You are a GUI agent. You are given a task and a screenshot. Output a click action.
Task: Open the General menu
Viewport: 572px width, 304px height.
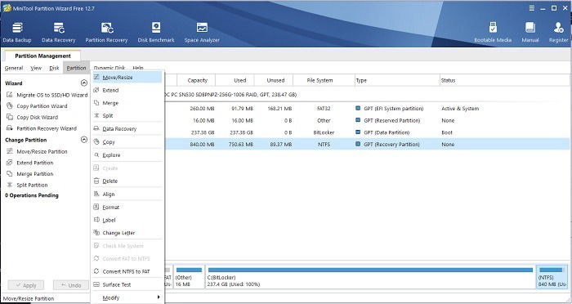[x=14, y=68]
